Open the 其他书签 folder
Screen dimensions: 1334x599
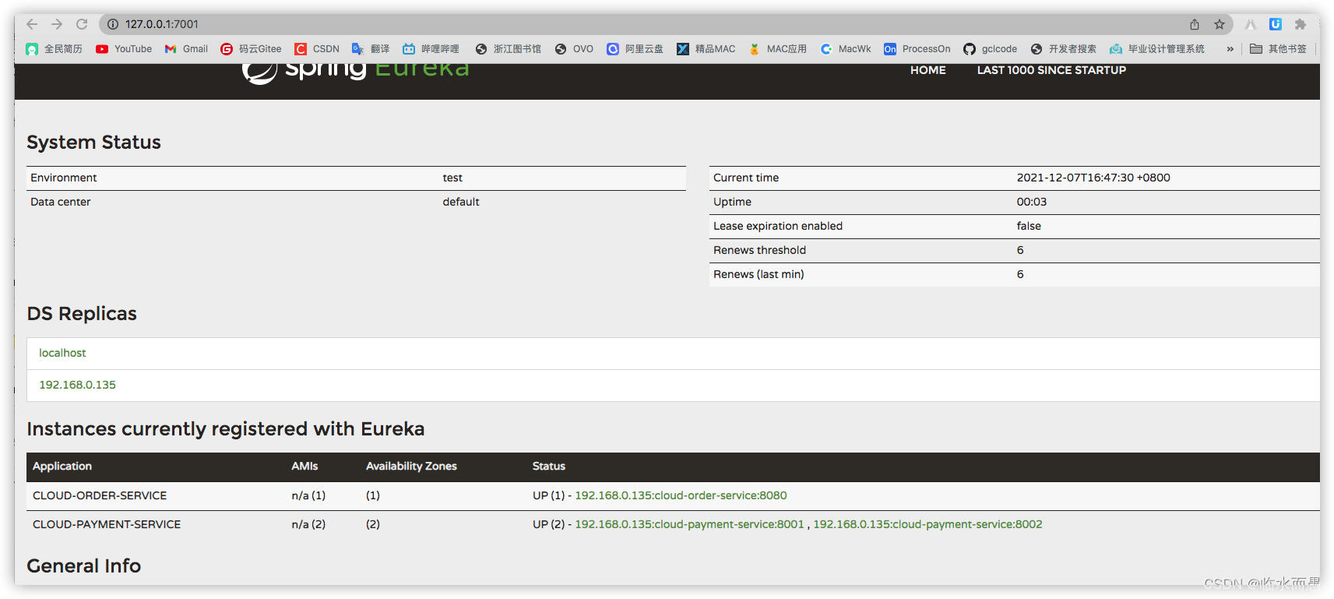(x=1278, y=49)
